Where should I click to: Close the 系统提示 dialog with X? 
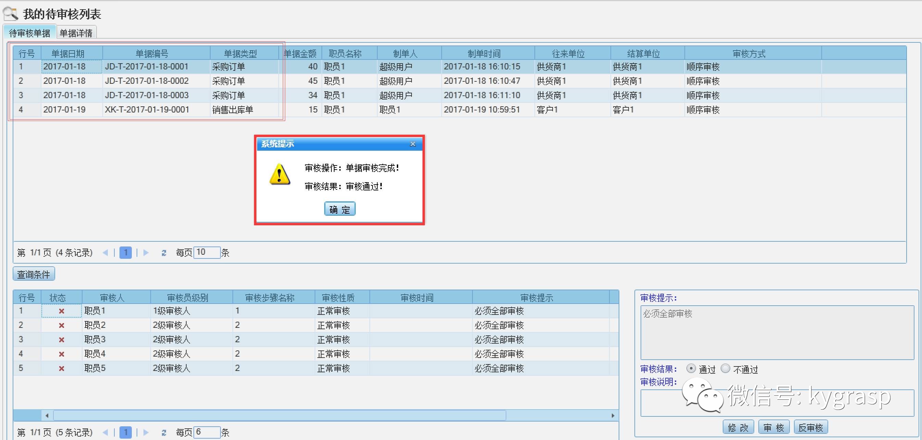coord(413,144)
